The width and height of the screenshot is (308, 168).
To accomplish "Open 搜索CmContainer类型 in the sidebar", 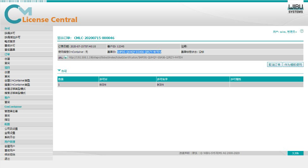I will (17, 85).
